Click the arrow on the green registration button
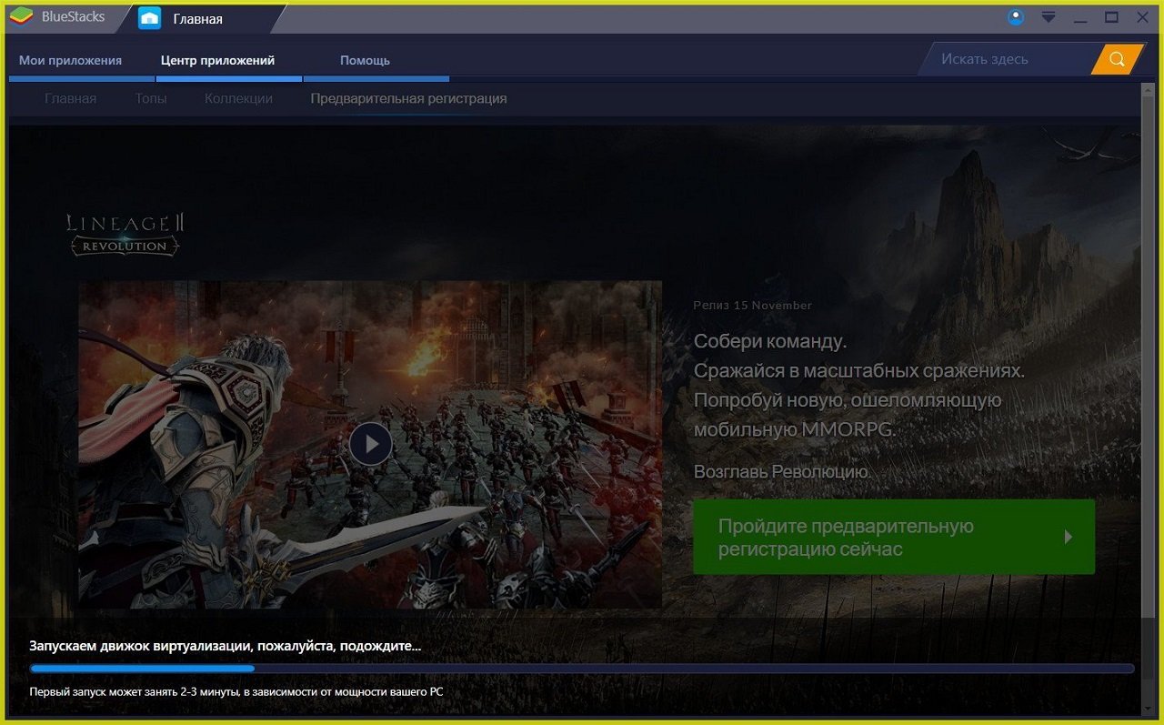1164x725 pixels. coord(1069,537)
